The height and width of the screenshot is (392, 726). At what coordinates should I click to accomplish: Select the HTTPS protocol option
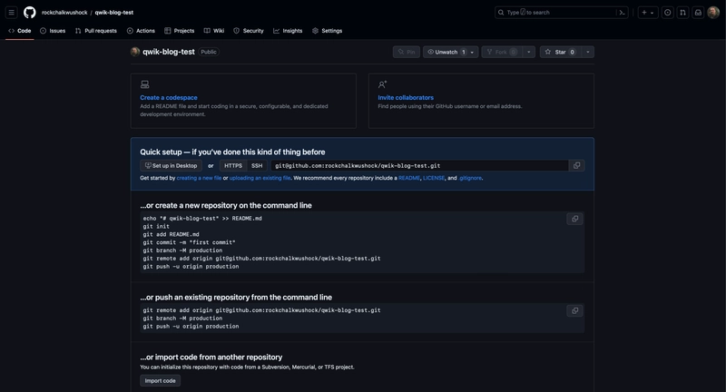point(233,166)
